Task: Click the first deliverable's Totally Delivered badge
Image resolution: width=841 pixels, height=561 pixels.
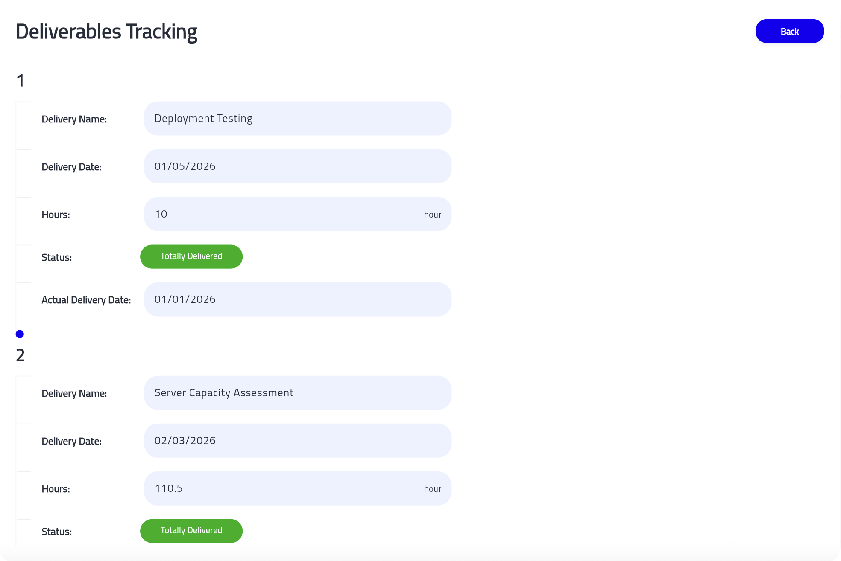Action: tap(191, 256)
